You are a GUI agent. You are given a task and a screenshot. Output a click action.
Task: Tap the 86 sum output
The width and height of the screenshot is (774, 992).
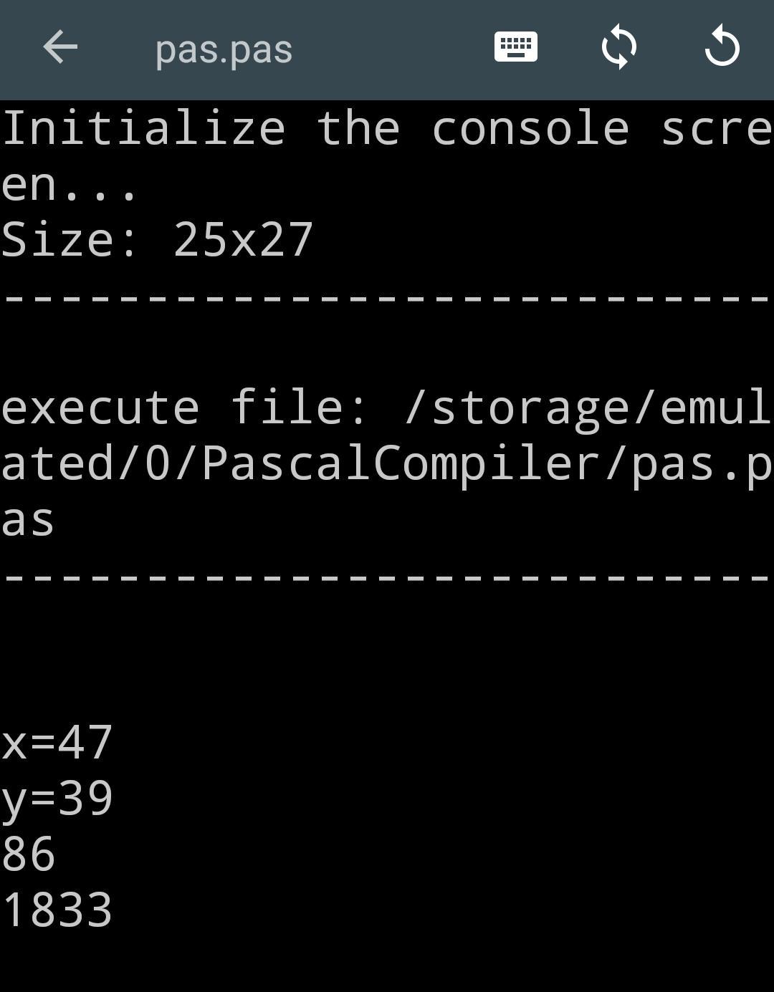point(28,854)
